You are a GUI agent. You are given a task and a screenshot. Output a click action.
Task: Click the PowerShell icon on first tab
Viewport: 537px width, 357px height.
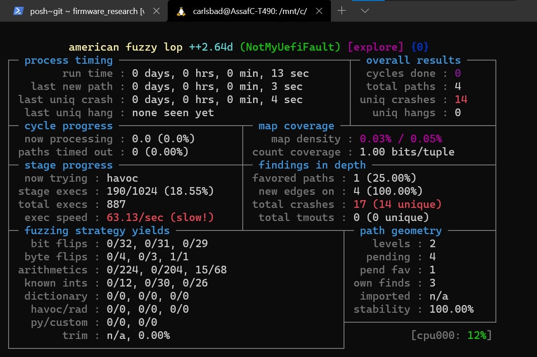click(18, 11)
